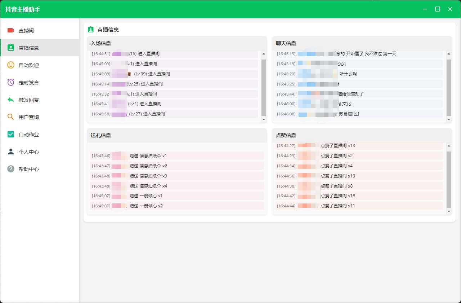Select like row 16:44:42 点赞了直播间 x18
The image size is (461, 303).
[x=359, y=196]
